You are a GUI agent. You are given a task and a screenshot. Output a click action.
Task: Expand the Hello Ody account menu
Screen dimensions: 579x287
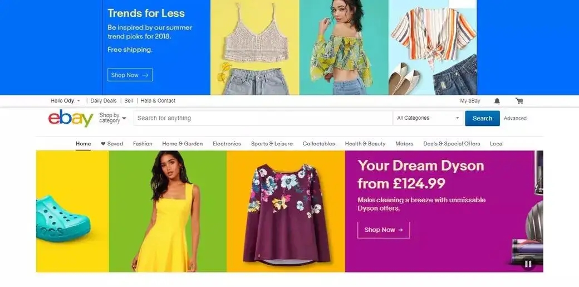65,101
